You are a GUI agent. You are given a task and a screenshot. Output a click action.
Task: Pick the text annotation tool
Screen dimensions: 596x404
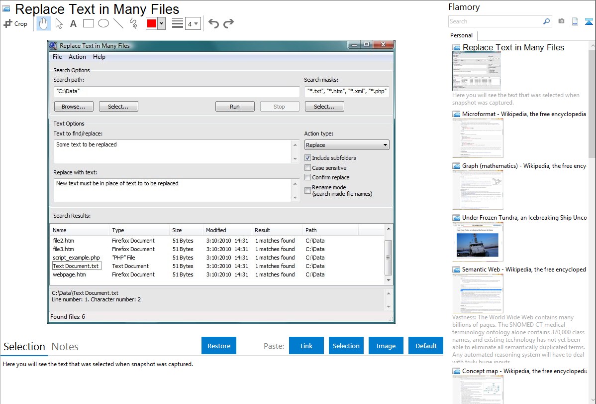(73, 23)
